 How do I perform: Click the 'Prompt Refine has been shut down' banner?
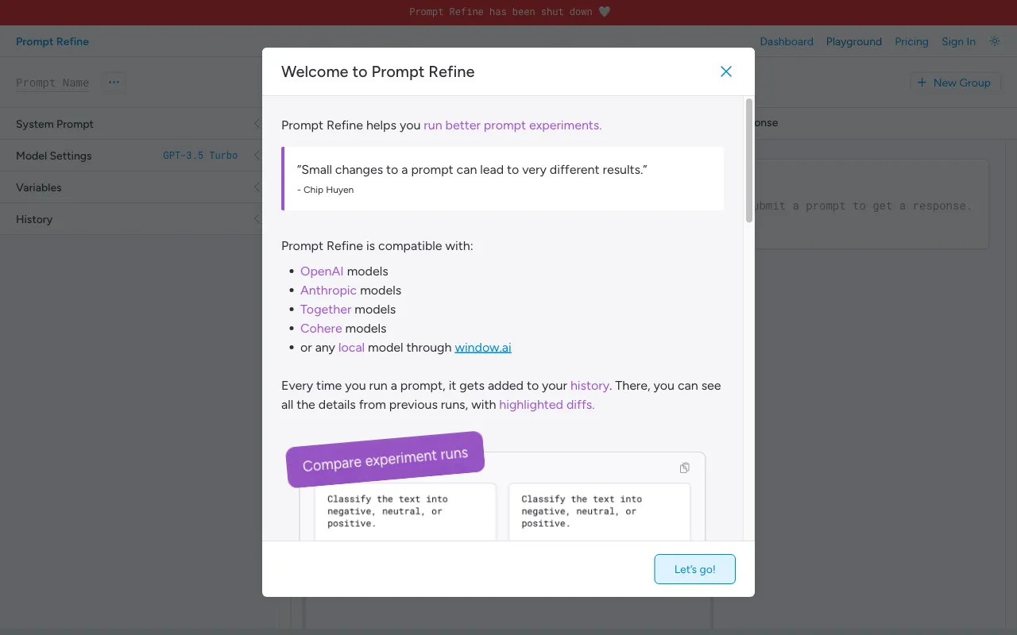(508, 12)
